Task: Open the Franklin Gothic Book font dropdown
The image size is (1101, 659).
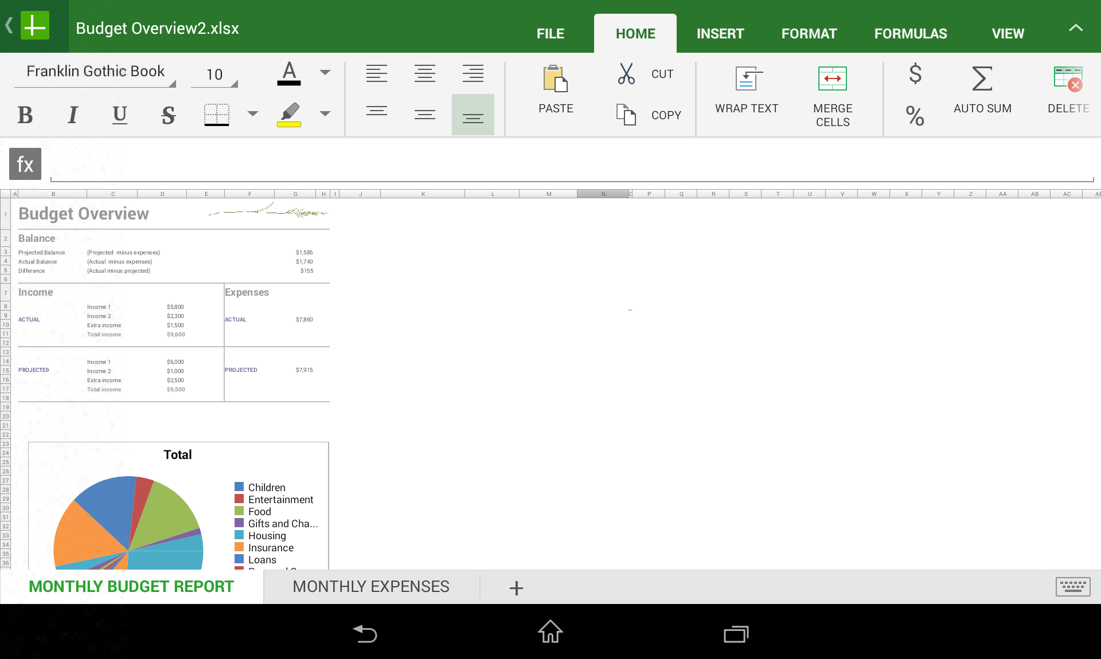Action: point(95,73)
